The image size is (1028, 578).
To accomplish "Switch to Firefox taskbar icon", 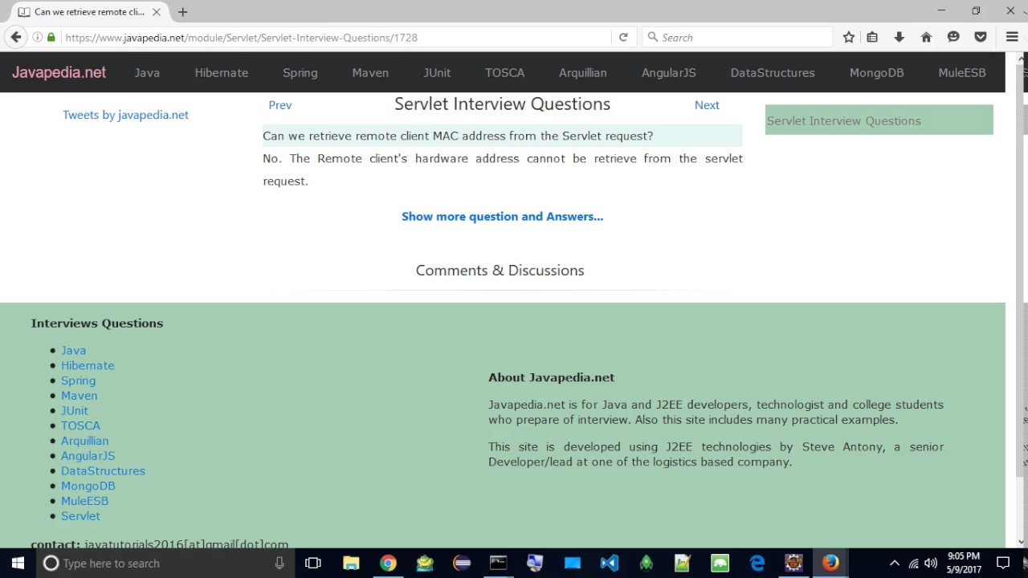I will click(x=830, y=563).
